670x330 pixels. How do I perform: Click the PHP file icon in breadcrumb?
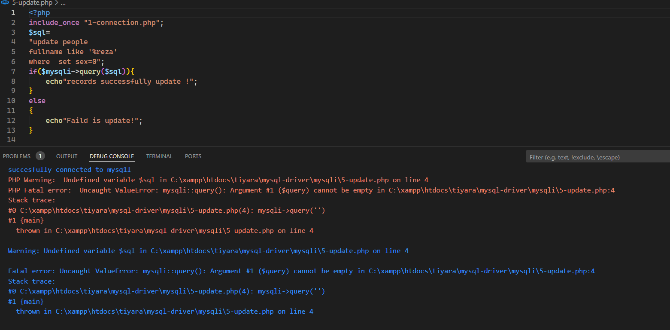point(5,3)
